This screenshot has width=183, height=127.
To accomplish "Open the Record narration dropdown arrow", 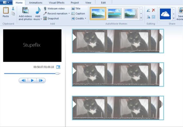I will click(x=69, y=13).
